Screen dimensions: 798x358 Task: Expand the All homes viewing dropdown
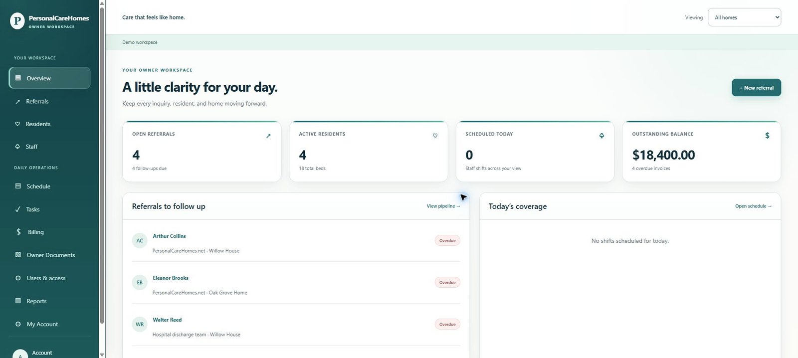tap(744, 17)
